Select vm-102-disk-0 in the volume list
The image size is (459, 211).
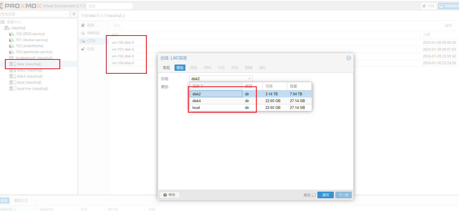tap(123, 56)
